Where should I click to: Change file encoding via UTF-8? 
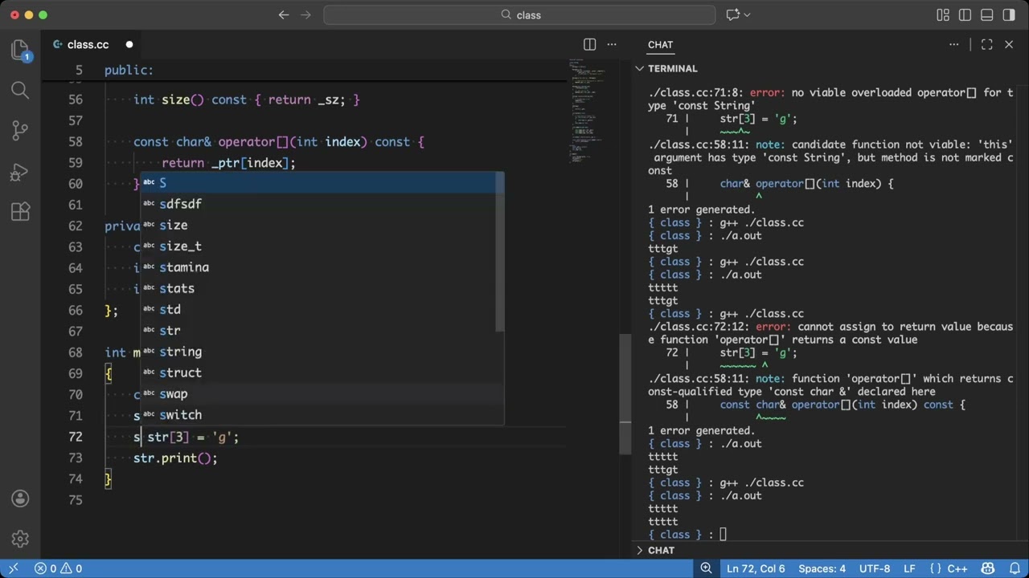[x=875, y=568]
